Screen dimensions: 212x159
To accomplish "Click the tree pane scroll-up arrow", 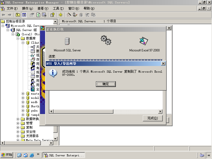I will (55, 21).
